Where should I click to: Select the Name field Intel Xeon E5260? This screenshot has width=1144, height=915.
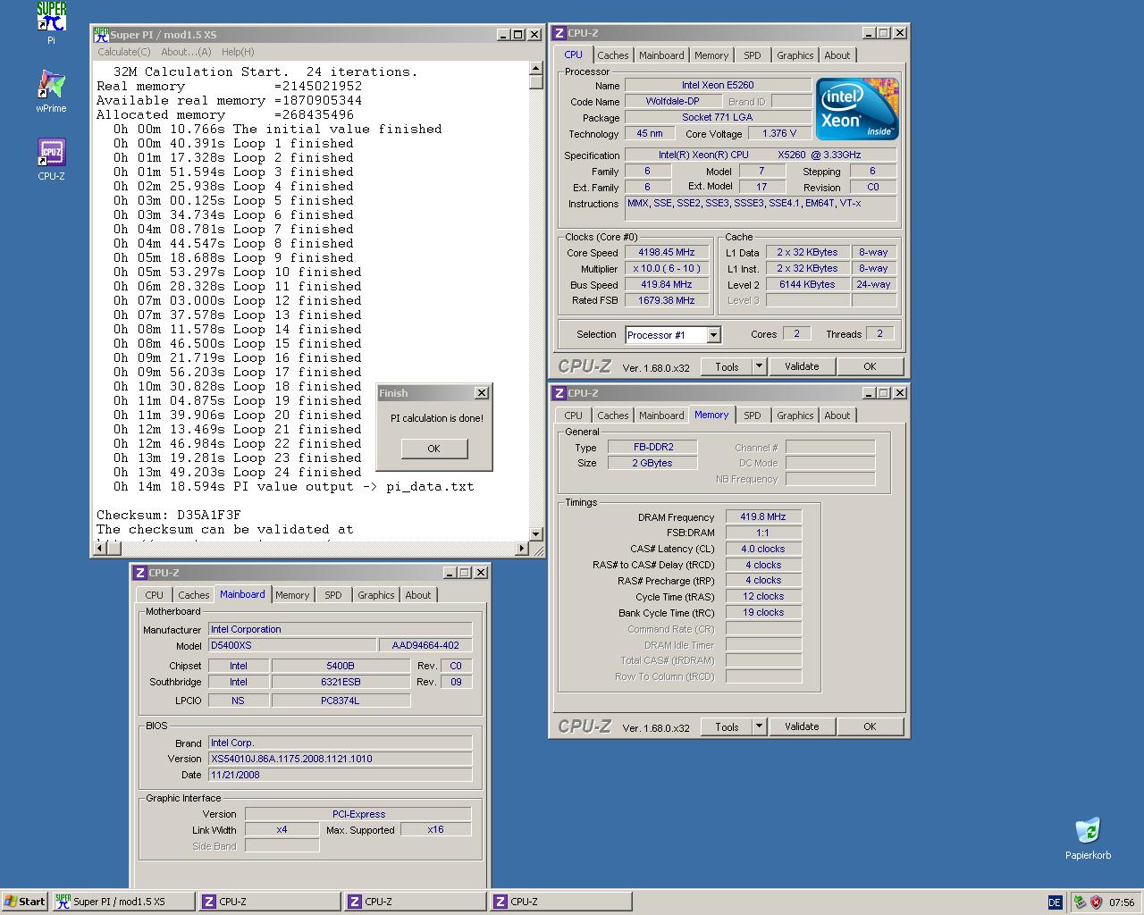718,85
